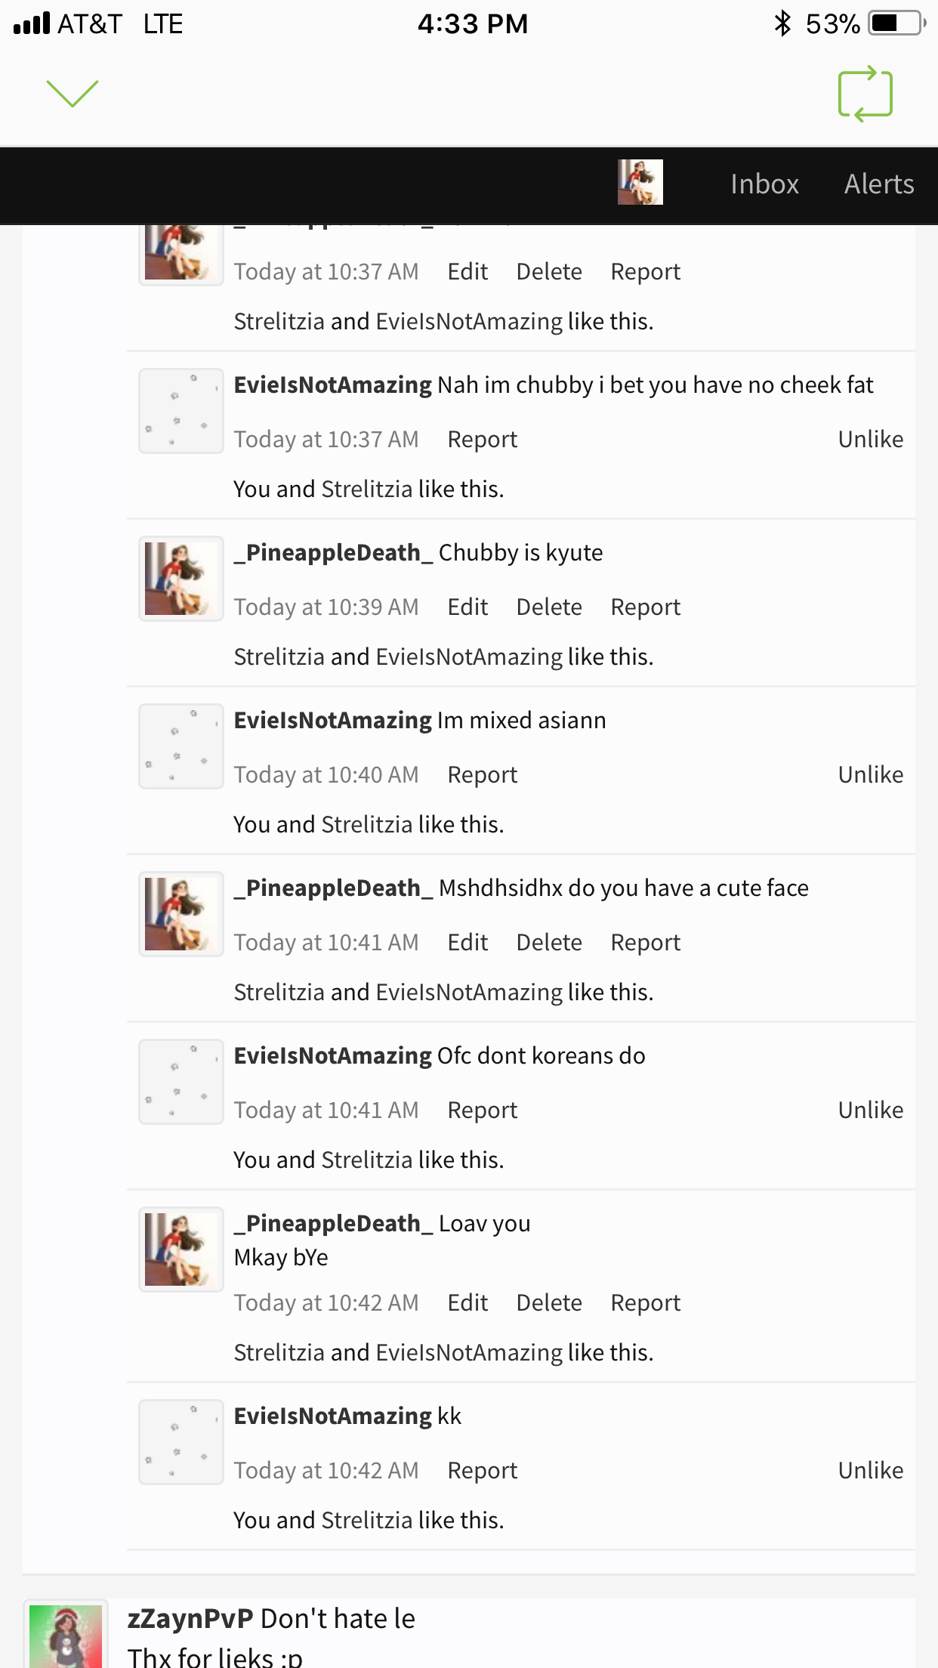
Task: Open EvieIsNotAmazing username on "kk" comment
Action: (332, 1416)
